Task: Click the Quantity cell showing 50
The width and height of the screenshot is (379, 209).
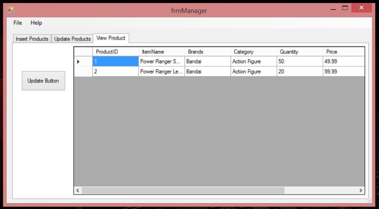Action: (x=299, y=62)
